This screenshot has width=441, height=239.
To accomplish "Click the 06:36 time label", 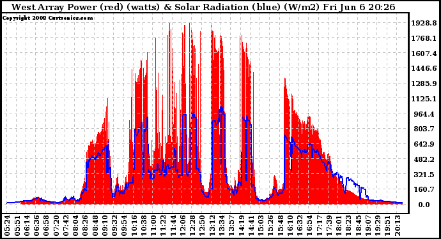I will tap(36, 226).
